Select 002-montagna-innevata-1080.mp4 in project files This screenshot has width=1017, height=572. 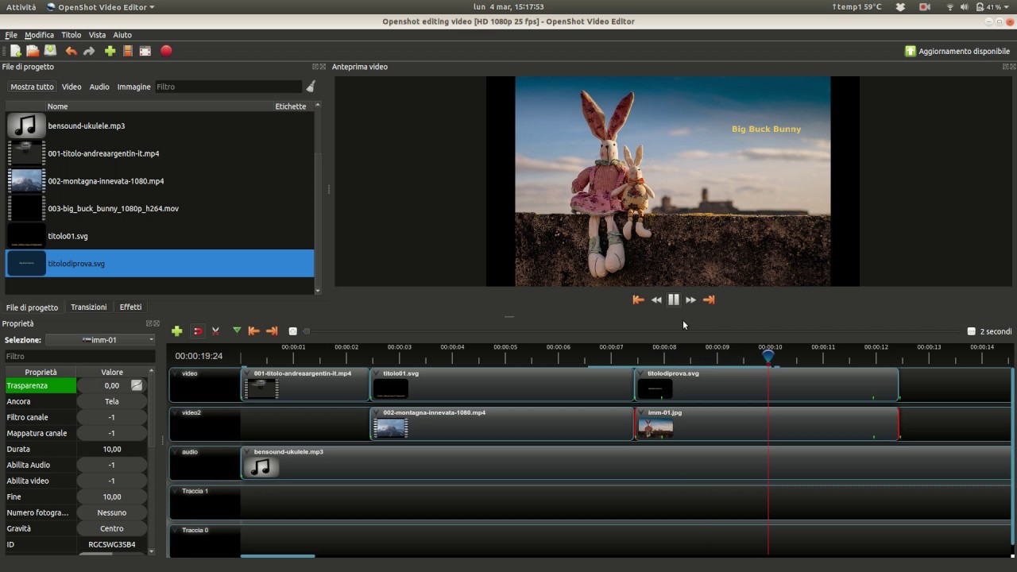tap(160, 181)
